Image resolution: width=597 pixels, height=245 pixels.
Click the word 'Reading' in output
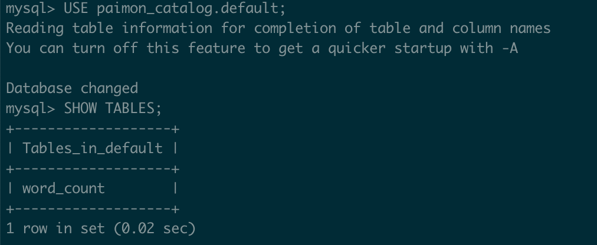tap(35, 29)
